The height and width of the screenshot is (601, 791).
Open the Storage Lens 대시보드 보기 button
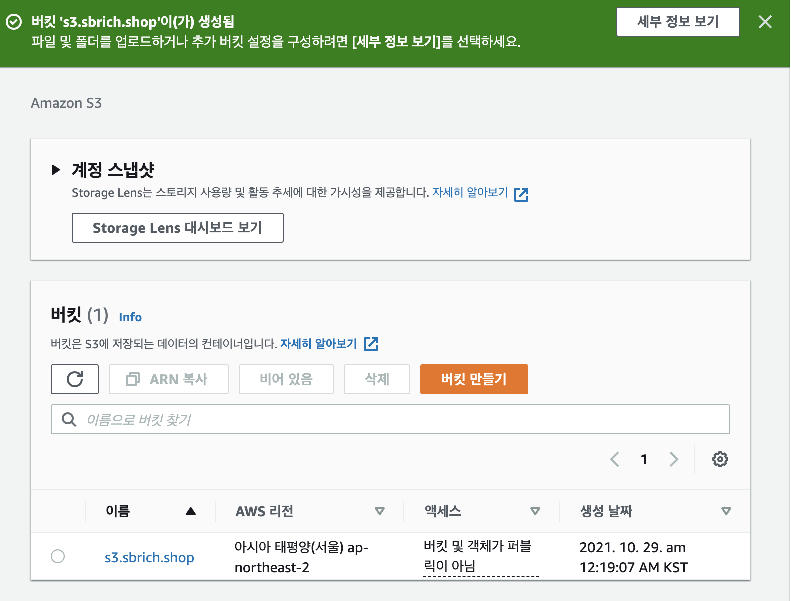178,228
